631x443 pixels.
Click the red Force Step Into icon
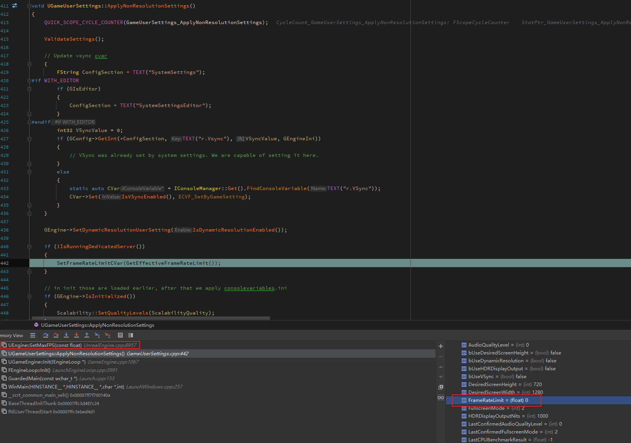click(x=77, y=335)
